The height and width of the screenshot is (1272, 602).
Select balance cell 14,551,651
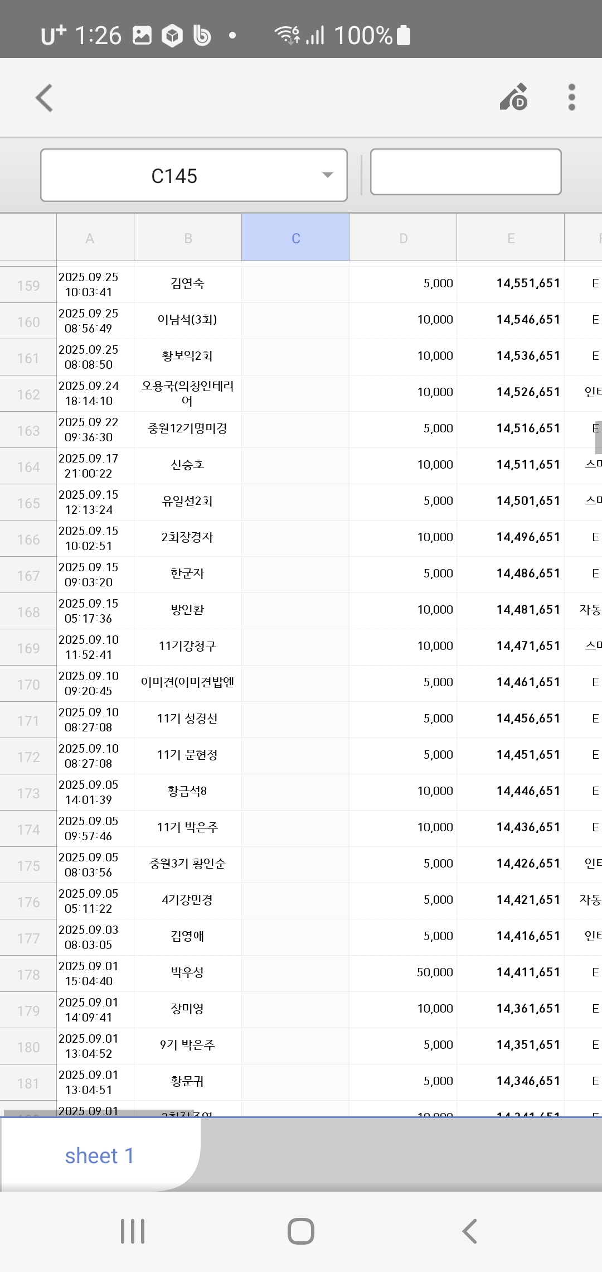(x=510, y=283)
